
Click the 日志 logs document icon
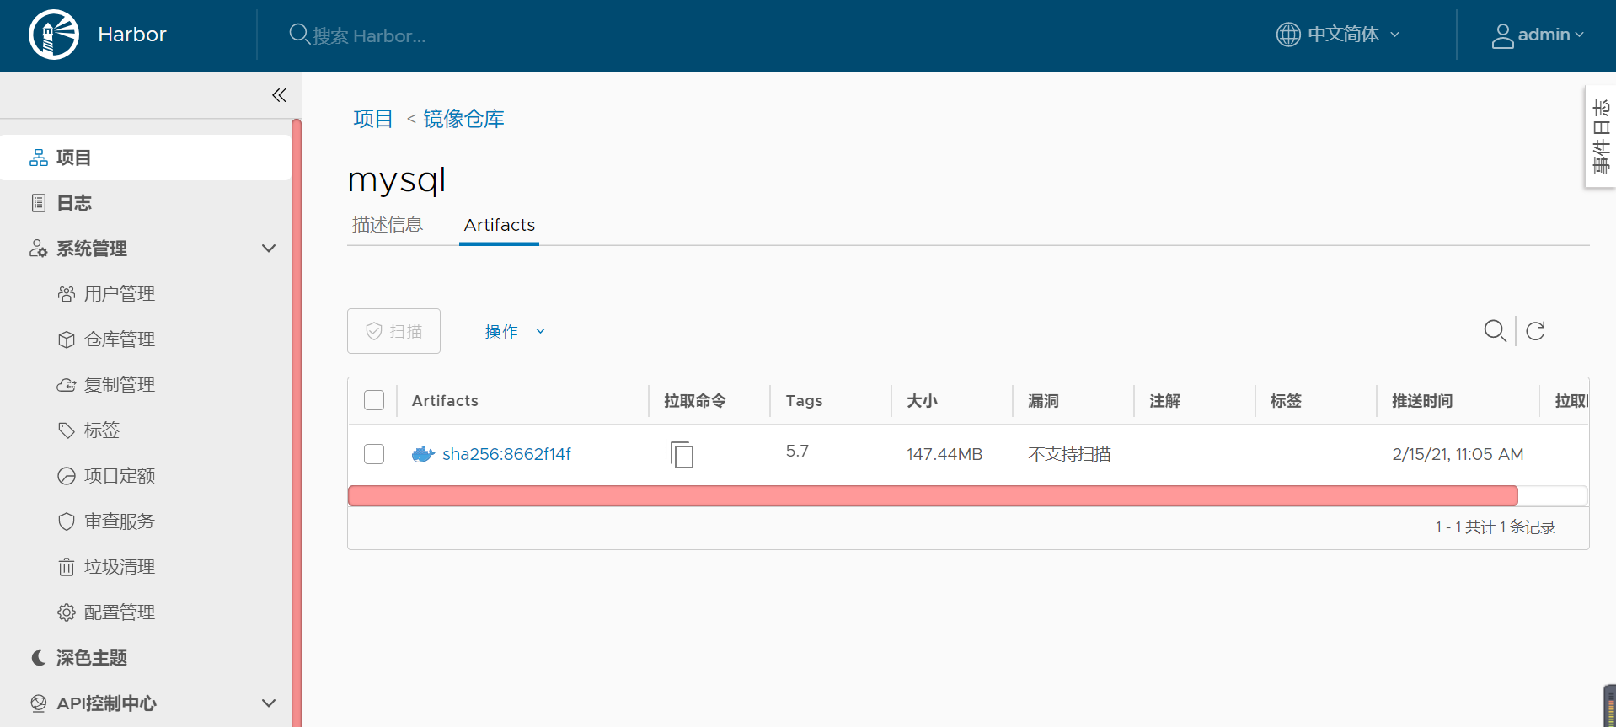[x=39, y=203]
